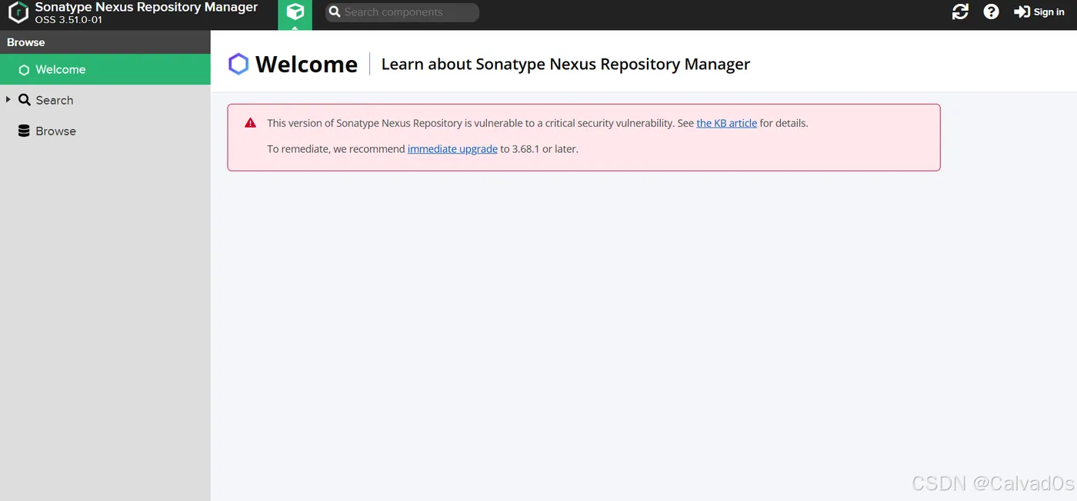Click the OSS 3.51.0-01 version text
Viewport: 1077px width, 501px height.
68,20
